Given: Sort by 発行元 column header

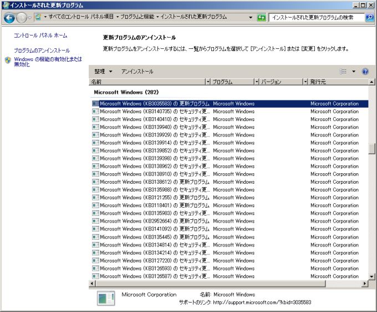Looking at the screenshot, I should point(338,82).
